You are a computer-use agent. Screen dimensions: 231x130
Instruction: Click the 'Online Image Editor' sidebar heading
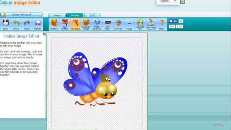21,36
